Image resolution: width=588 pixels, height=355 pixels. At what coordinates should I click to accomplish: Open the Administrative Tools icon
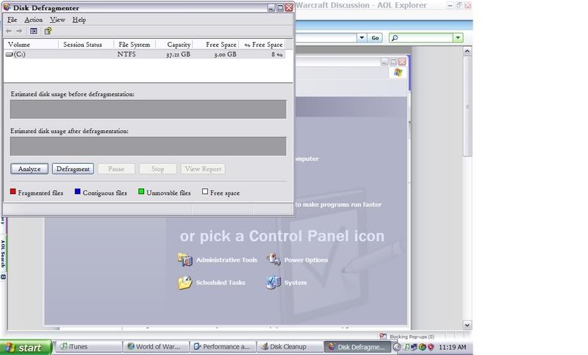pos(185,259)
